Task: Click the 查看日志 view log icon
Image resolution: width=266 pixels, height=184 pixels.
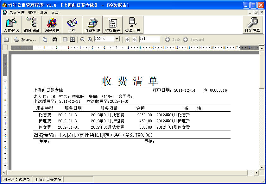Action: [x=133, y=25]
